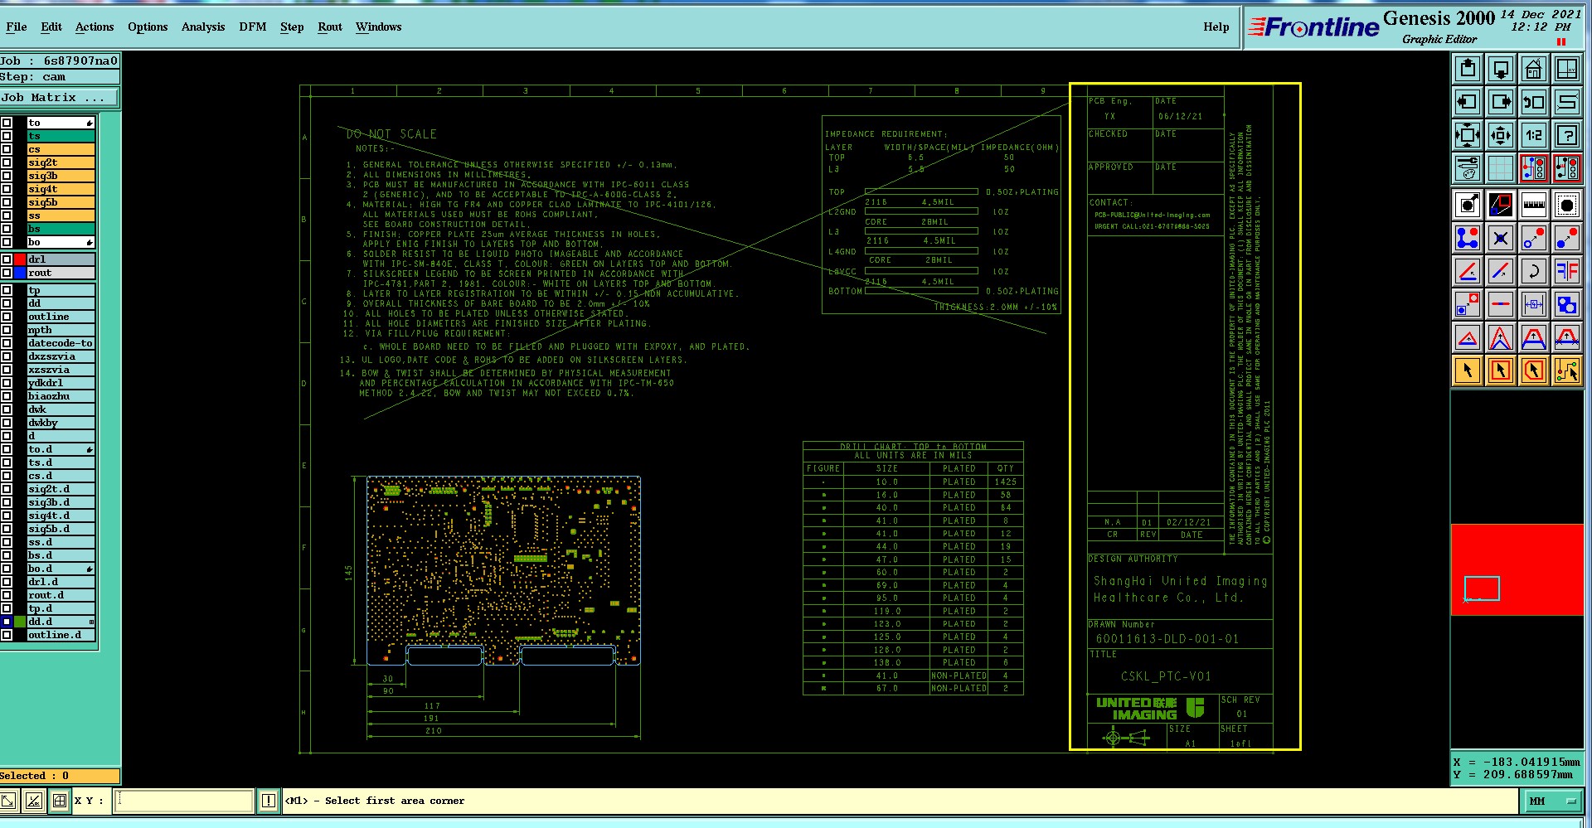This screenshot has height=828, width=1592.
Task: Open the DFM menu
Action: pyautogui.click(x=253, y=27)
